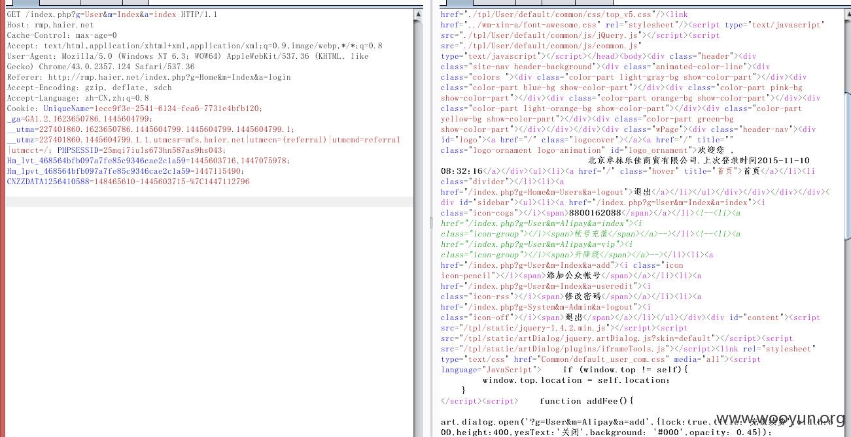Click the 'font-awesome.css' stylesheet line in response

pyautogui.click(x=633, y=25)
